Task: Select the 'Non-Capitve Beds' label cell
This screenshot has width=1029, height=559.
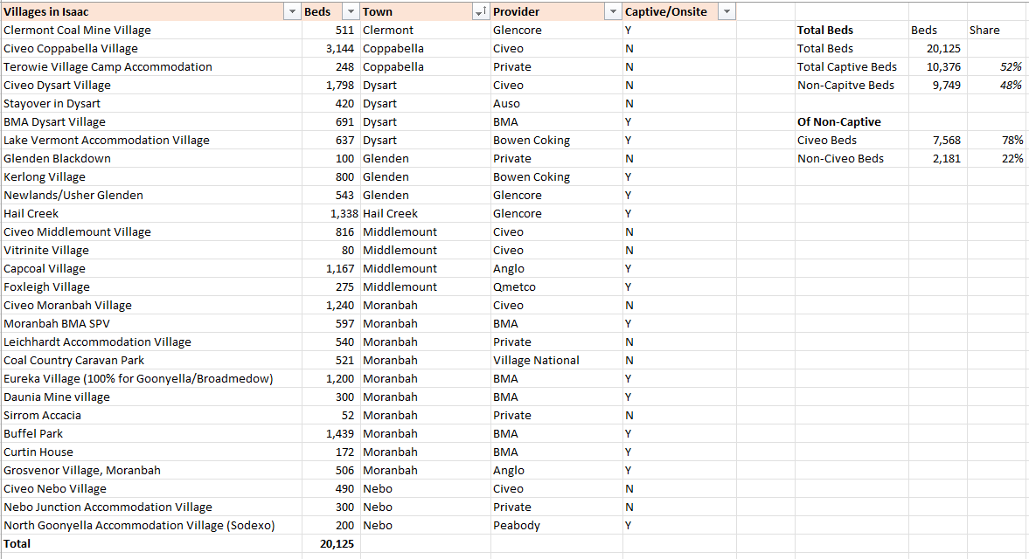Action: point(852,86)
